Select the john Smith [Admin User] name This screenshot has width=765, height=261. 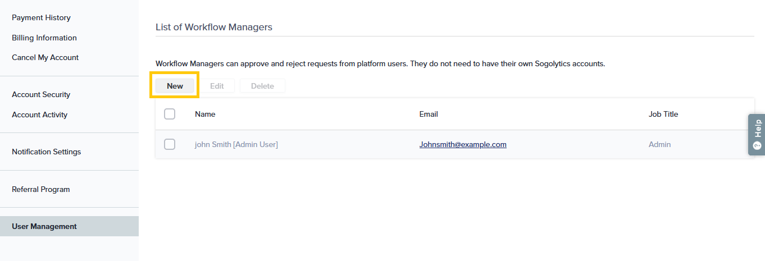click(236, 144)
